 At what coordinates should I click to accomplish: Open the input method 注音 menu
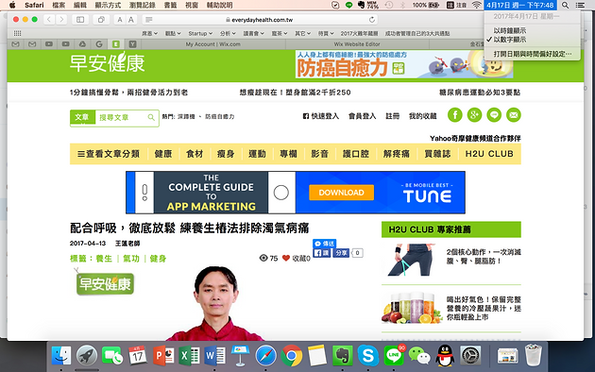[x=457, y=6]
